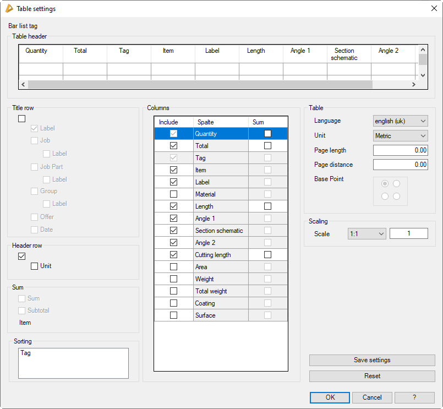
Task: Toggle the Header row checkbox
Action: click(22, 256)
